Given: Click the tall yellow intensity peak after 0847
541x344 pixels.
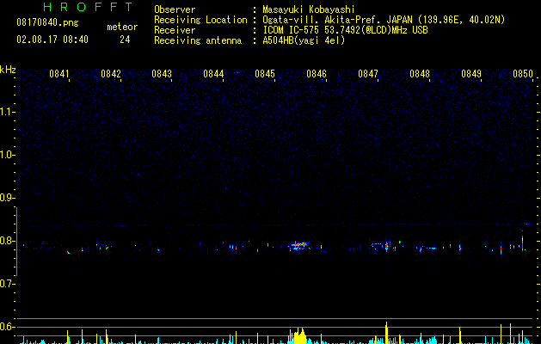Looking at the screenshot, I should click(386, 333).
